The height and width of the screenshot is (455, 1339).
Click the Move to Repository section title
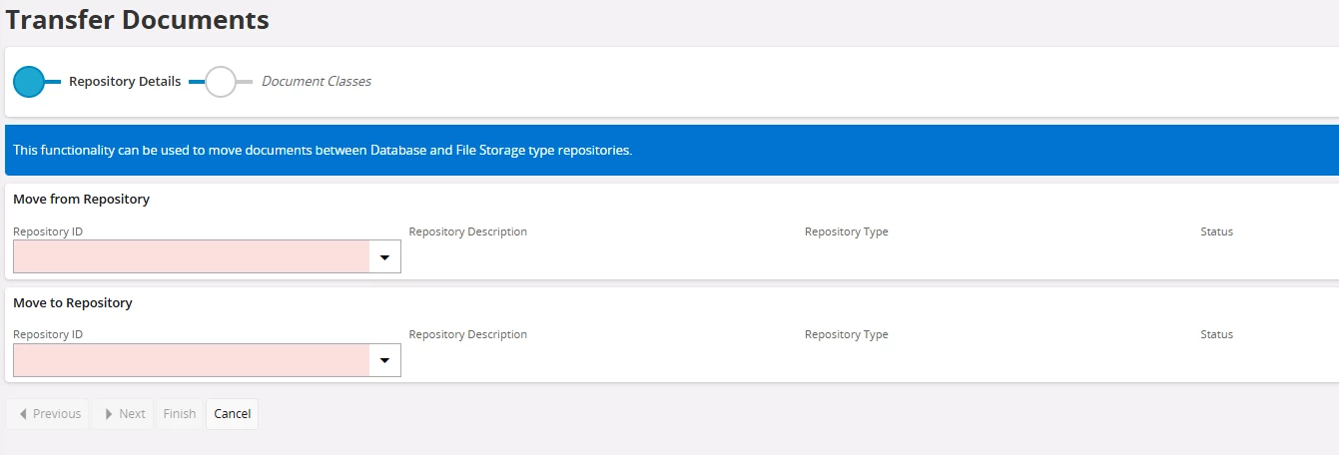[73, 302]
